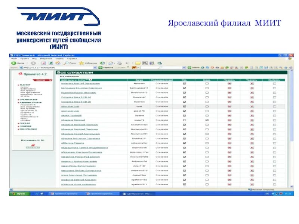Open the Back button history dropdown arrow

(27, 63)
